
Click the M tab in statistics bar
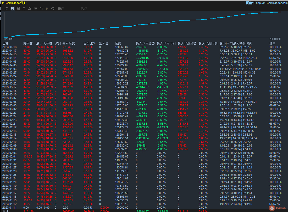point(47,9)
